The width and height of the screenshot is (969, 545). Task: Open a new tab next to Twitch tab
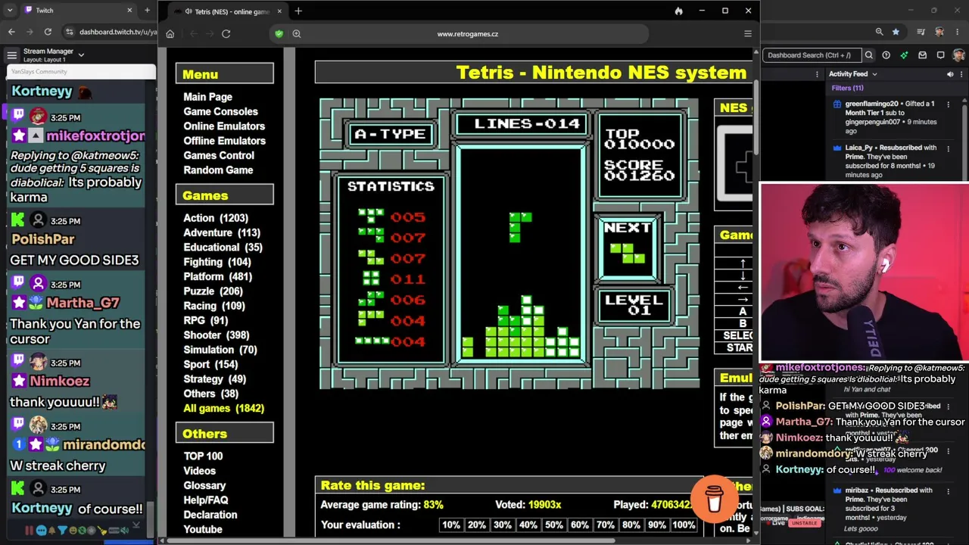[x=147, y=11]
